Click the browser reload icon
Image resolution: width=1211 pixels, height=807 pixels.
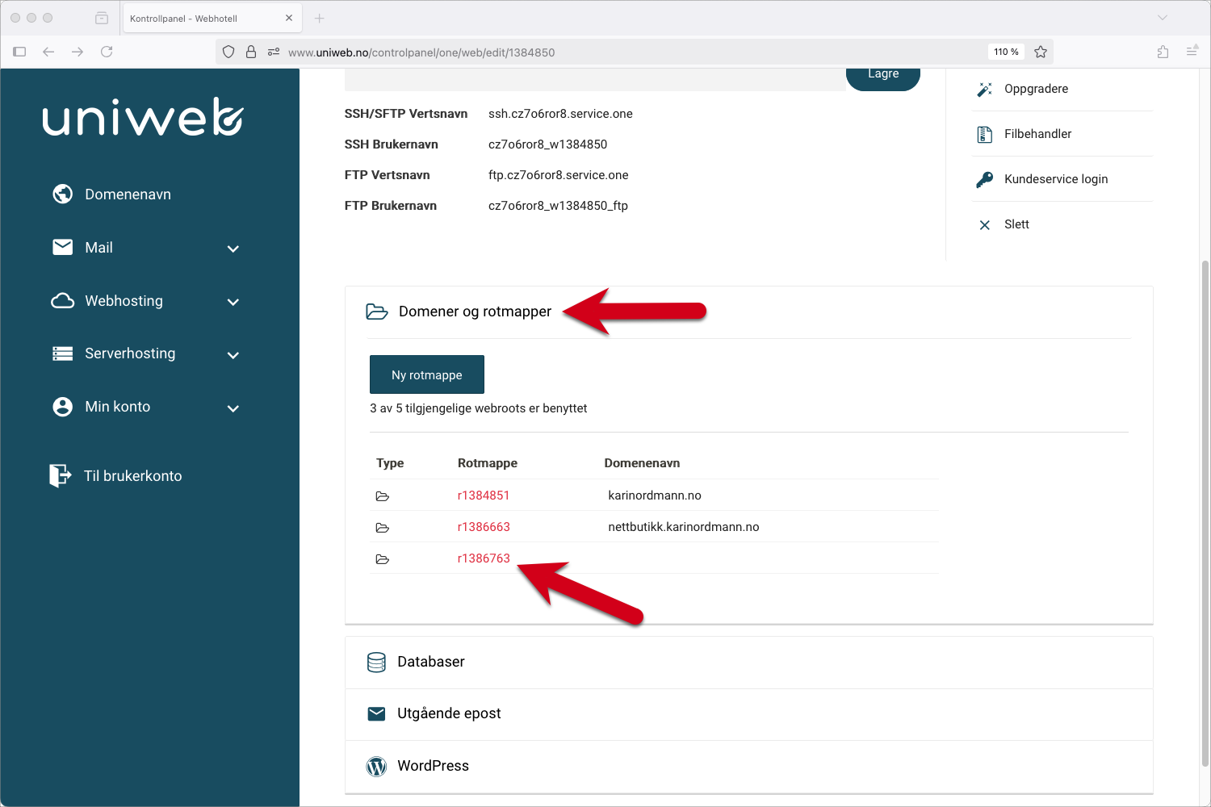pos(107,52)
